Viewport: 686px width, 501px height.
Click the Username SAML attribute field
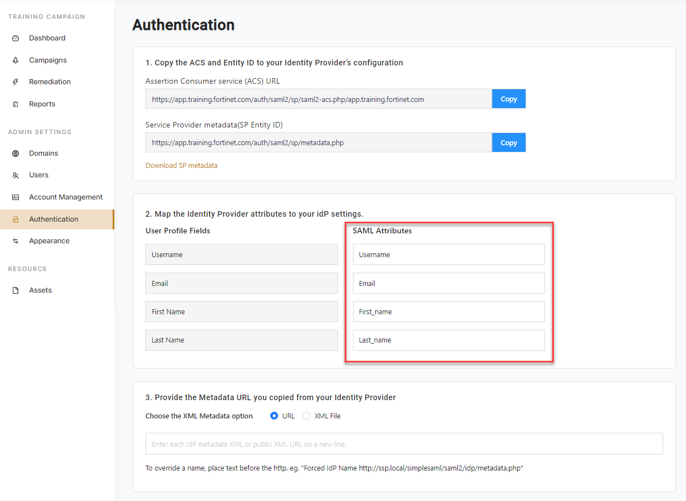448,254
